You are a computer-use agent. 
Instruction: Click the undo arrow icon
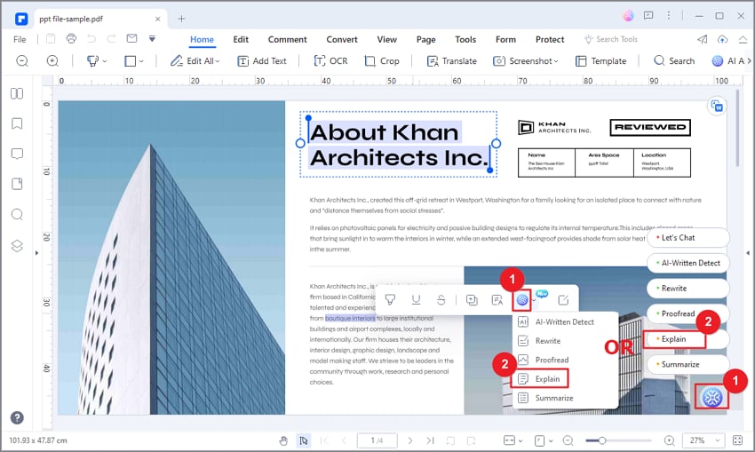tap(91, 38)
